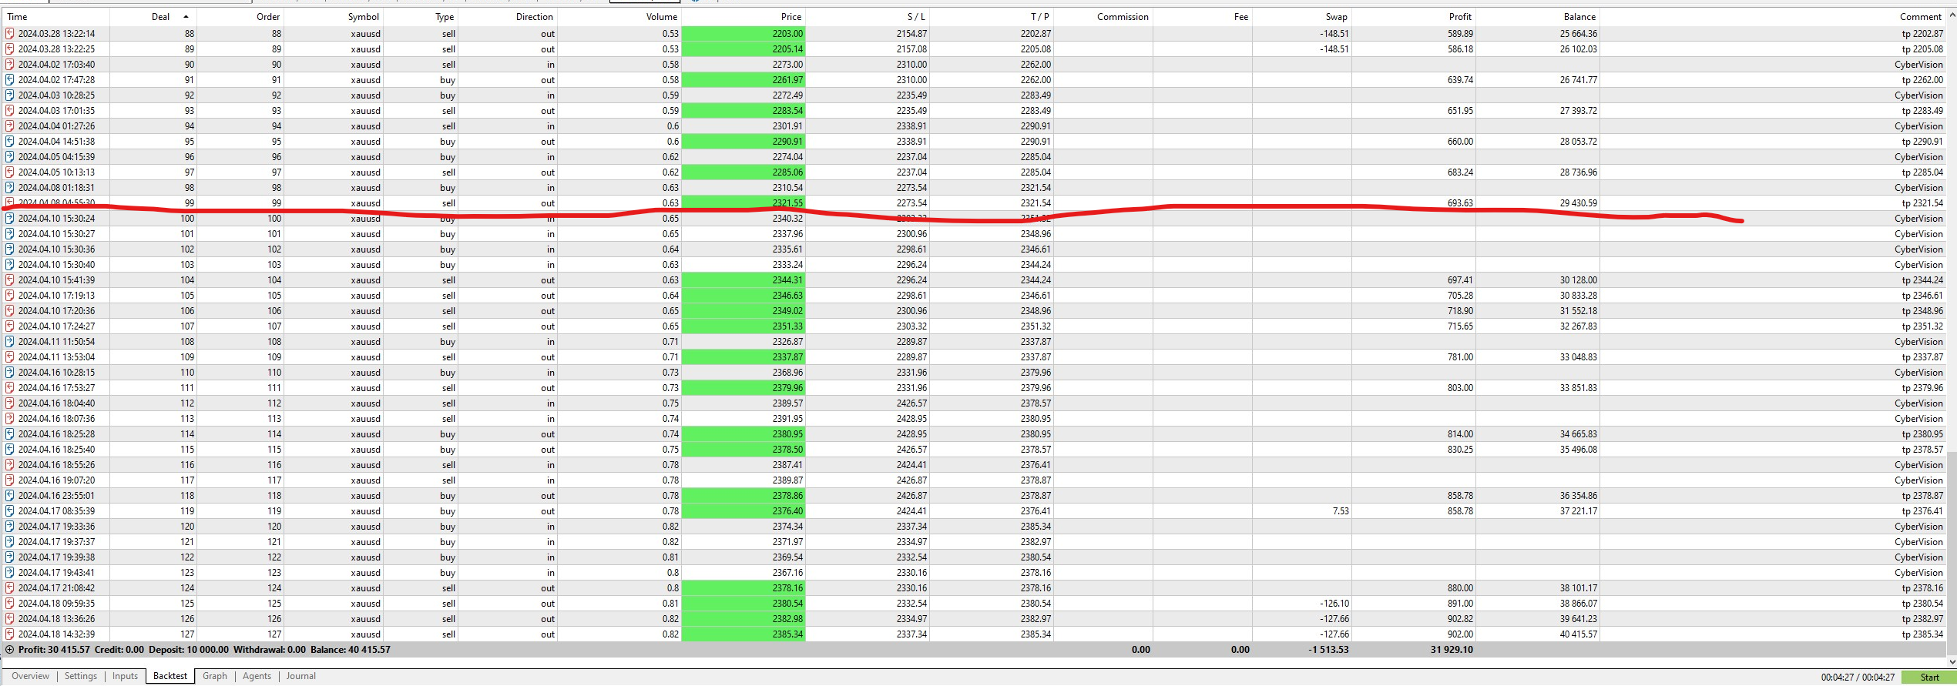Click the deal icon for 2024.03.28 13:22:14
Viewport: 1957px width, 686px height.
point(10,34)
